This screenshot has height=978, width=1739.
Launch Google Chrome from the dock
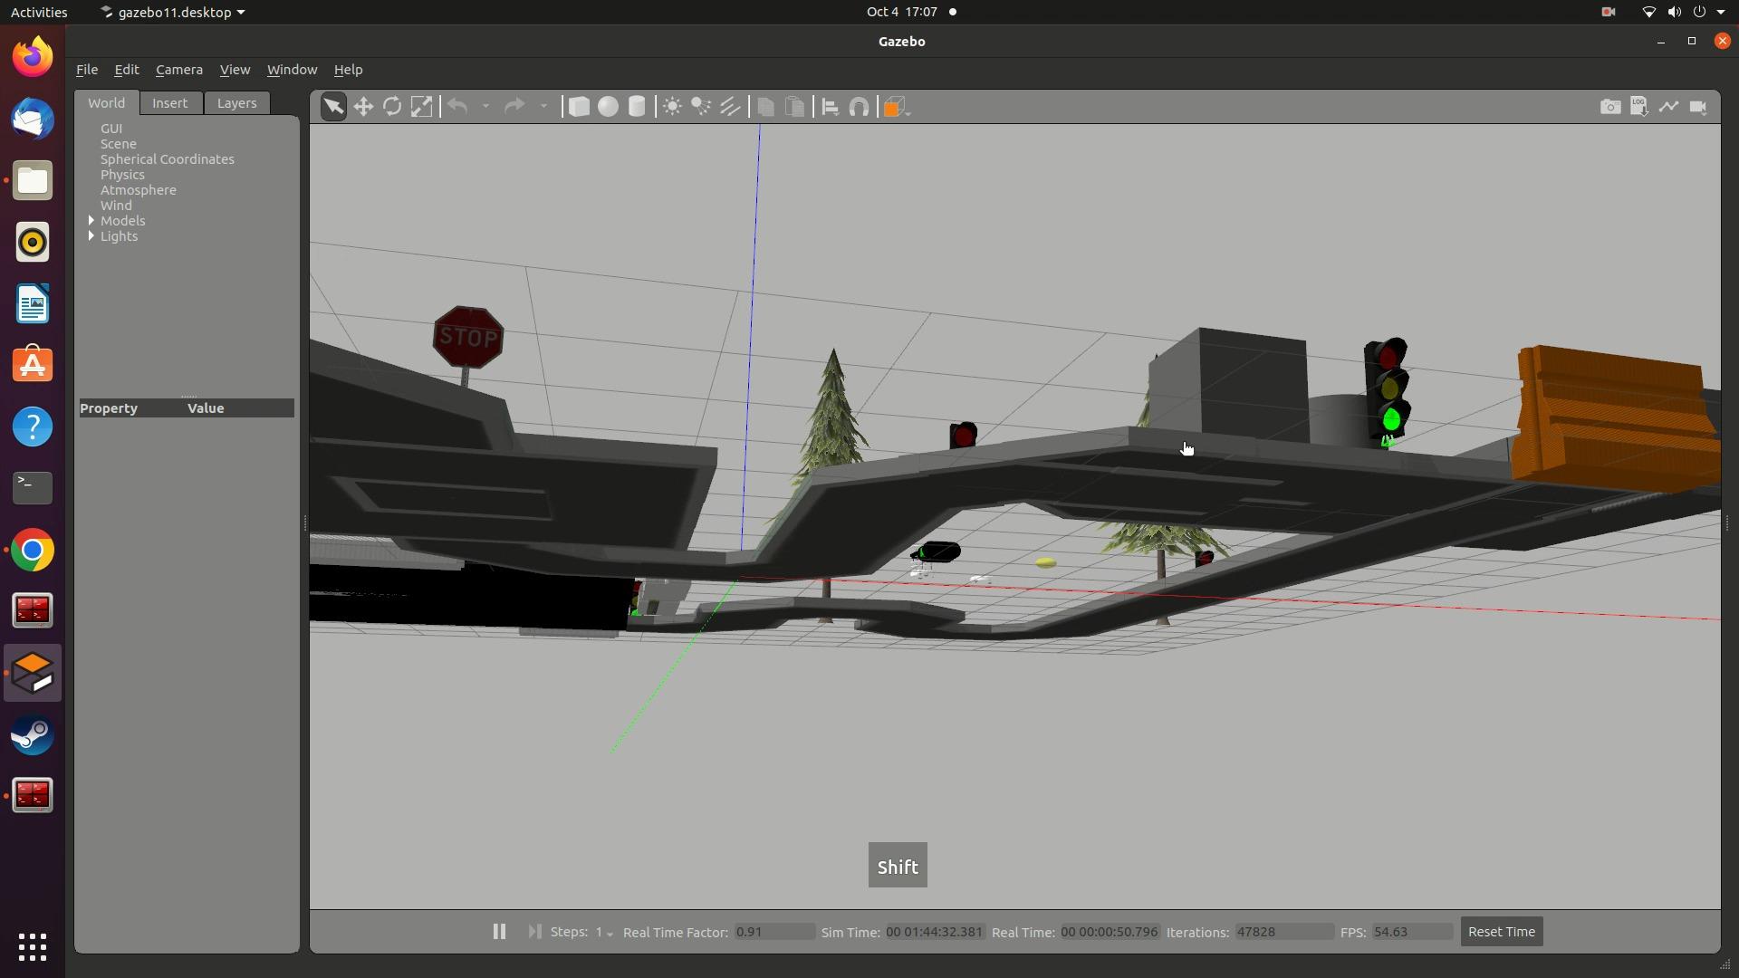33,551
